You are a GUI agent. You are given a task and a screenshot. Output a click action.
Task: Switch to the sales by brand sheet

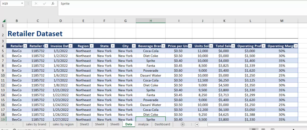point(36,124)
